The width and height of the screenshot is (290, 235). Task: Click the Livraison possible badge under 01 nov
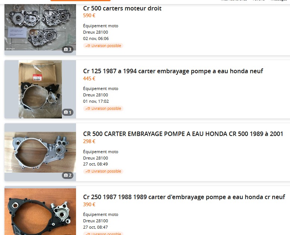(103, 108)
